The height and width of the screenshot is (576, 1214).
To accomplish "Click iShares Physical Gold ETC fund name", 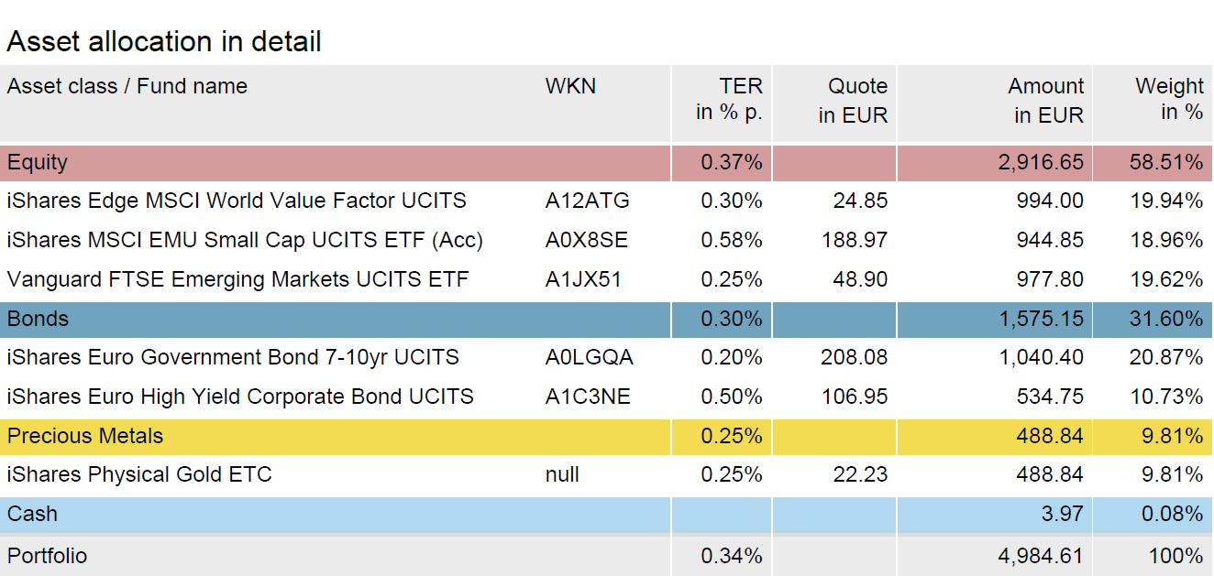I will click(139, 474).
